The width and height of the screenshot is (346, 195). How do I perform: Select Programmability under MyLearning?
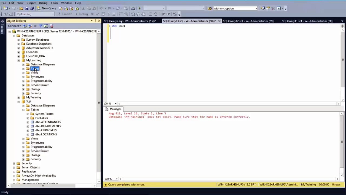41,81
